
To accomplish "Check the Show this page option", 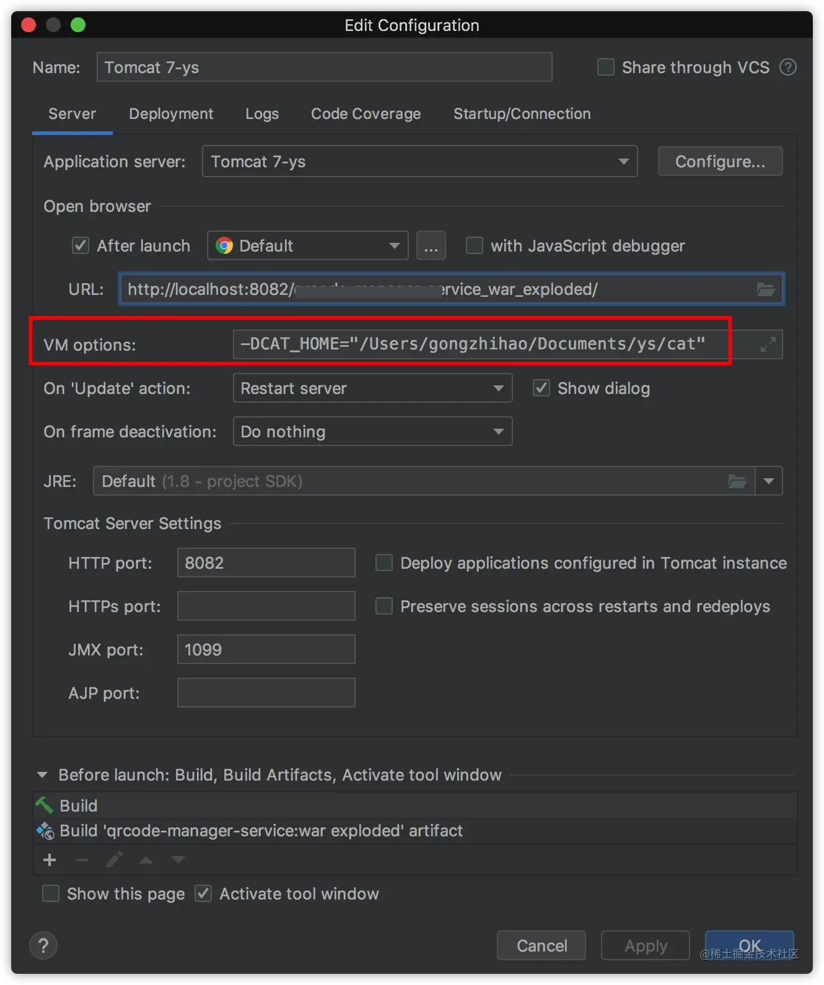I will 51,893.
